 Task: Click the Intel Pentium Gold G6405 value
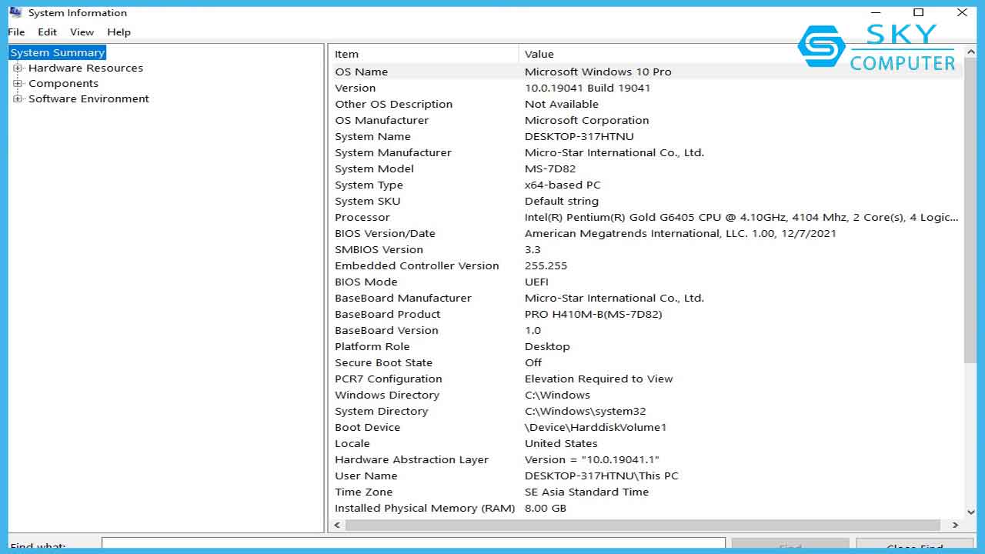click(741, 217)
